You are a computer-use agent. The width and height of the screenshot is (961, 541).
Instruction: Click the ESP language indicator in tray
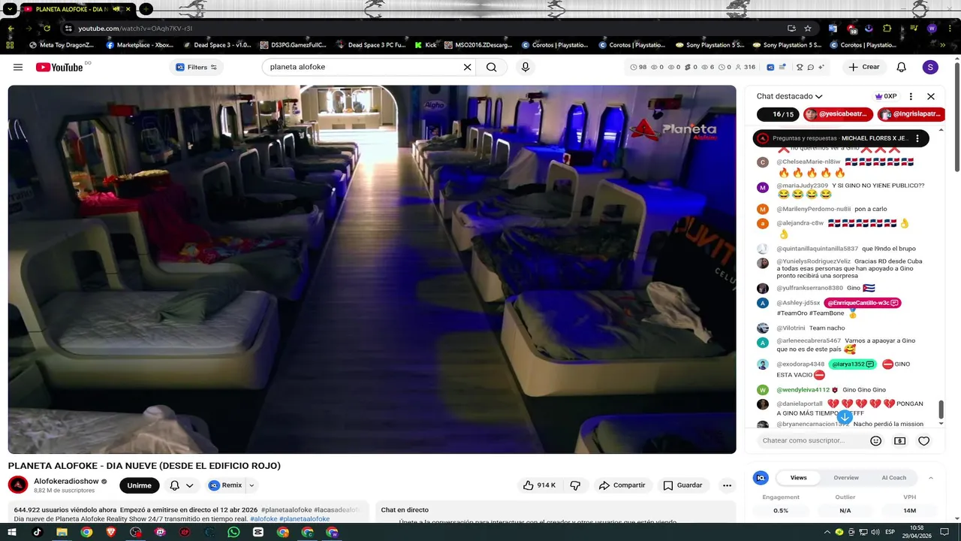(x=890, y=532)
